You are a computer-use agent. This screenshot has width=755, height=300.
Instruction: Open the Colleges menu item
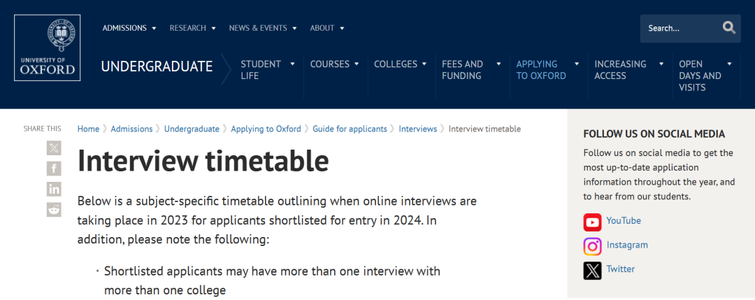tap(401, 64)
